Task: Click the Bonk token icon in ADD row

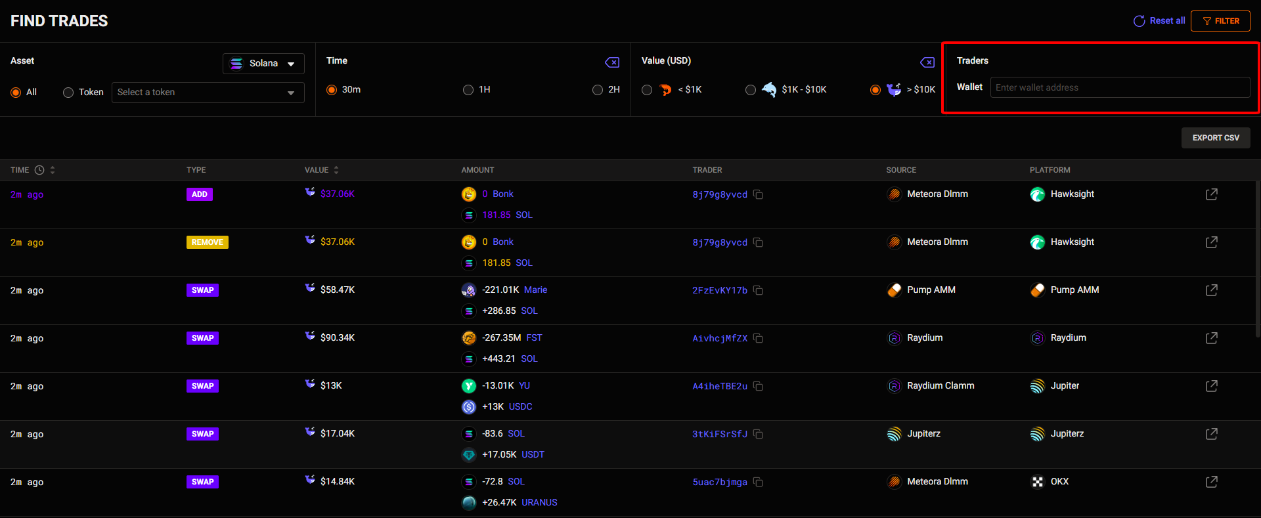Action: 469,194
